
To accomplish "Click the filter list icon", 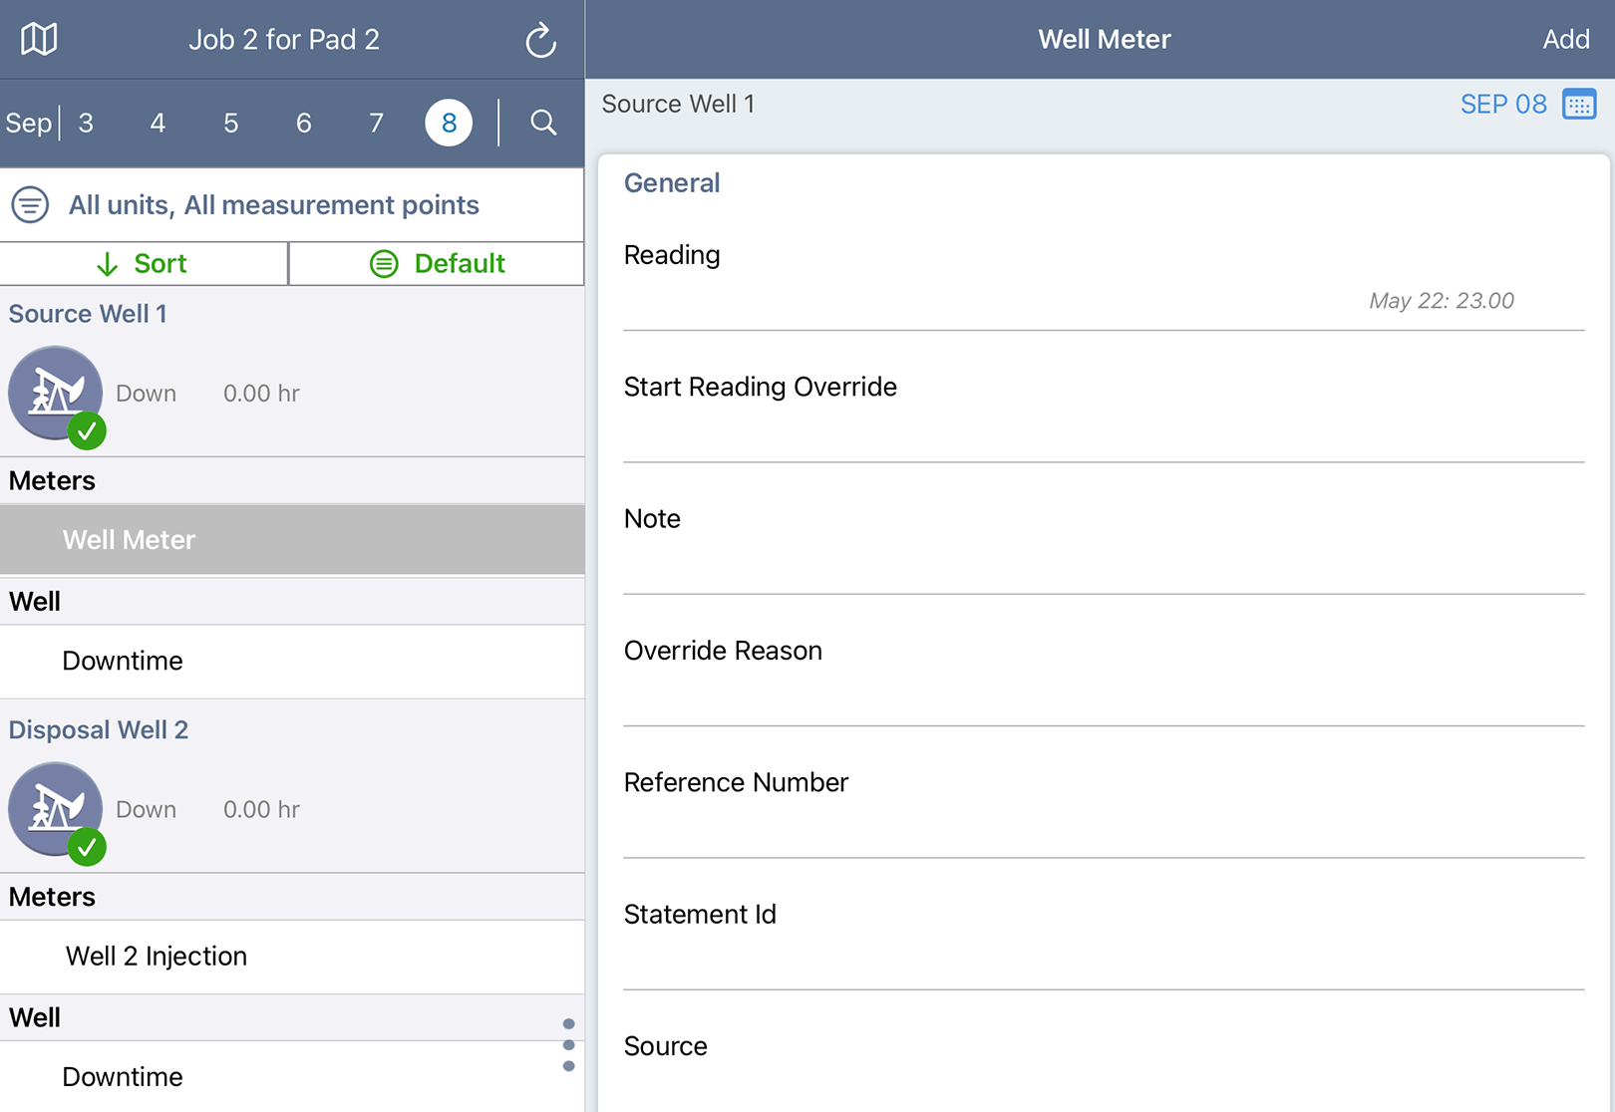I will point(30,205).
